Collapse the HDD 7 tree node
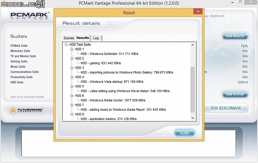 [72, 105]
